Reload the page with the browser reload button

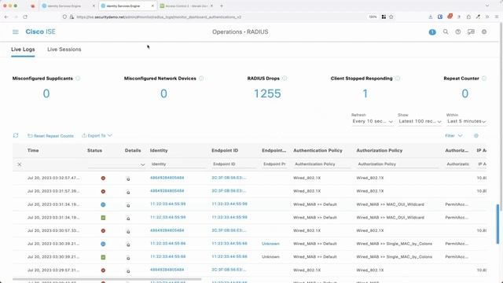click(25, 17)
